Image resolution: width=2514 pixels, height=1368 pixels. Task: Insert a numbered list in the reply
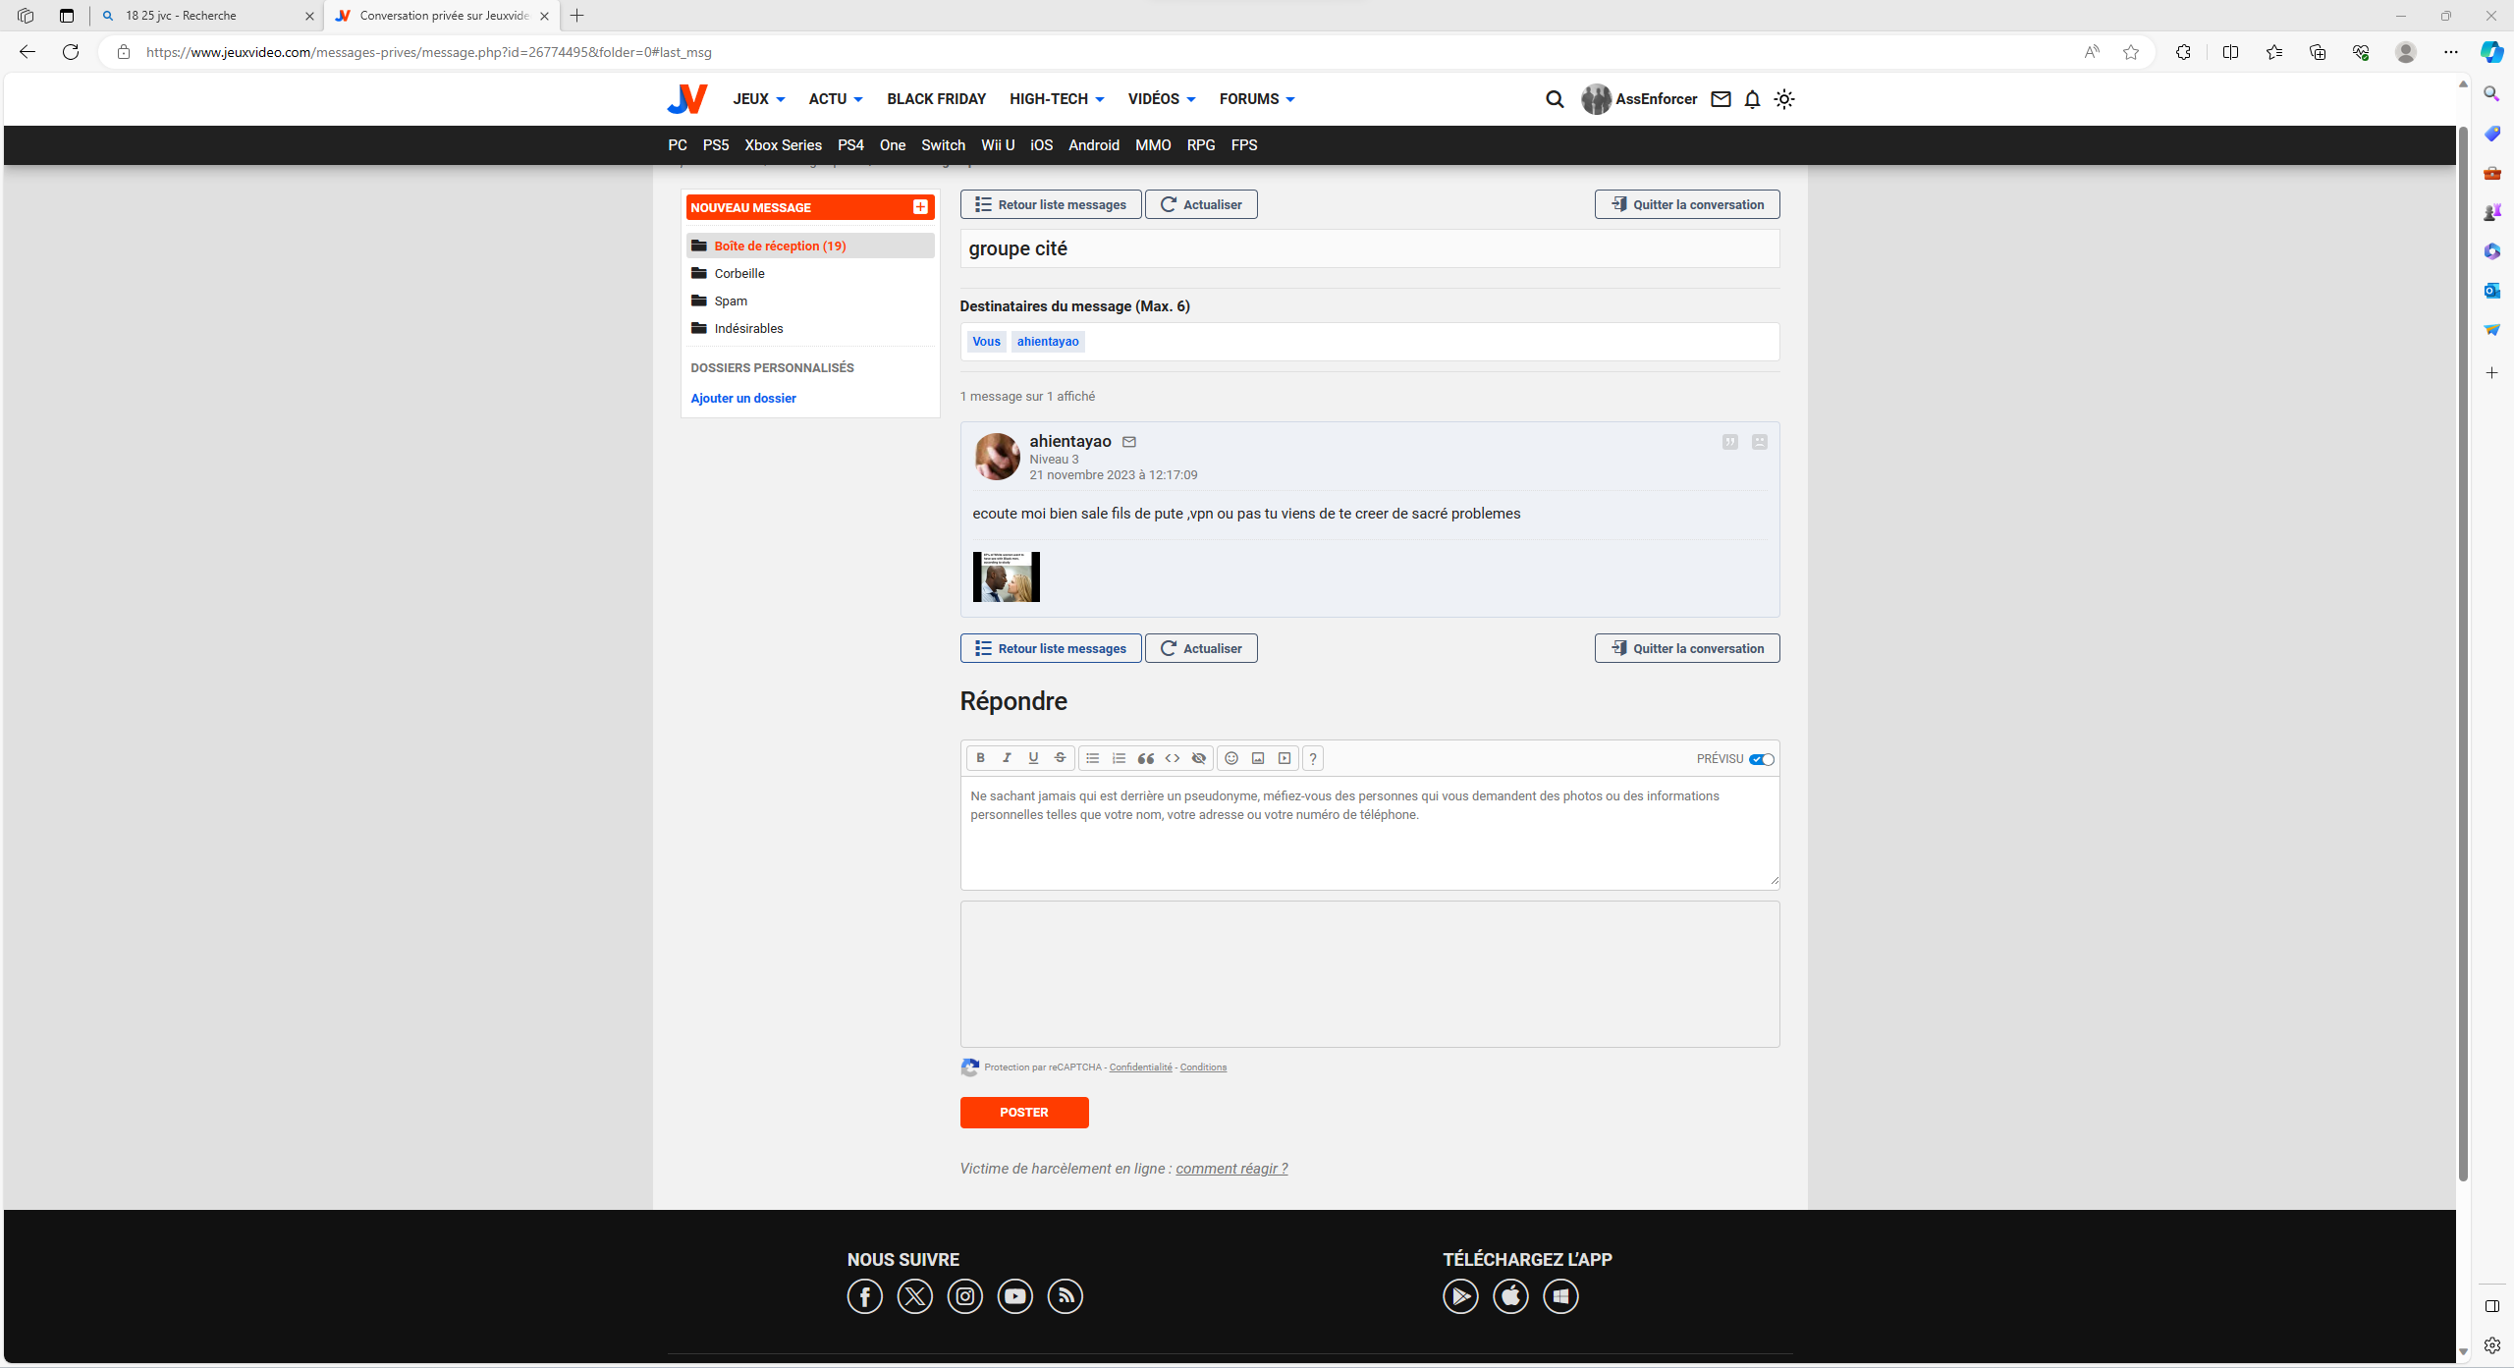1119,758
